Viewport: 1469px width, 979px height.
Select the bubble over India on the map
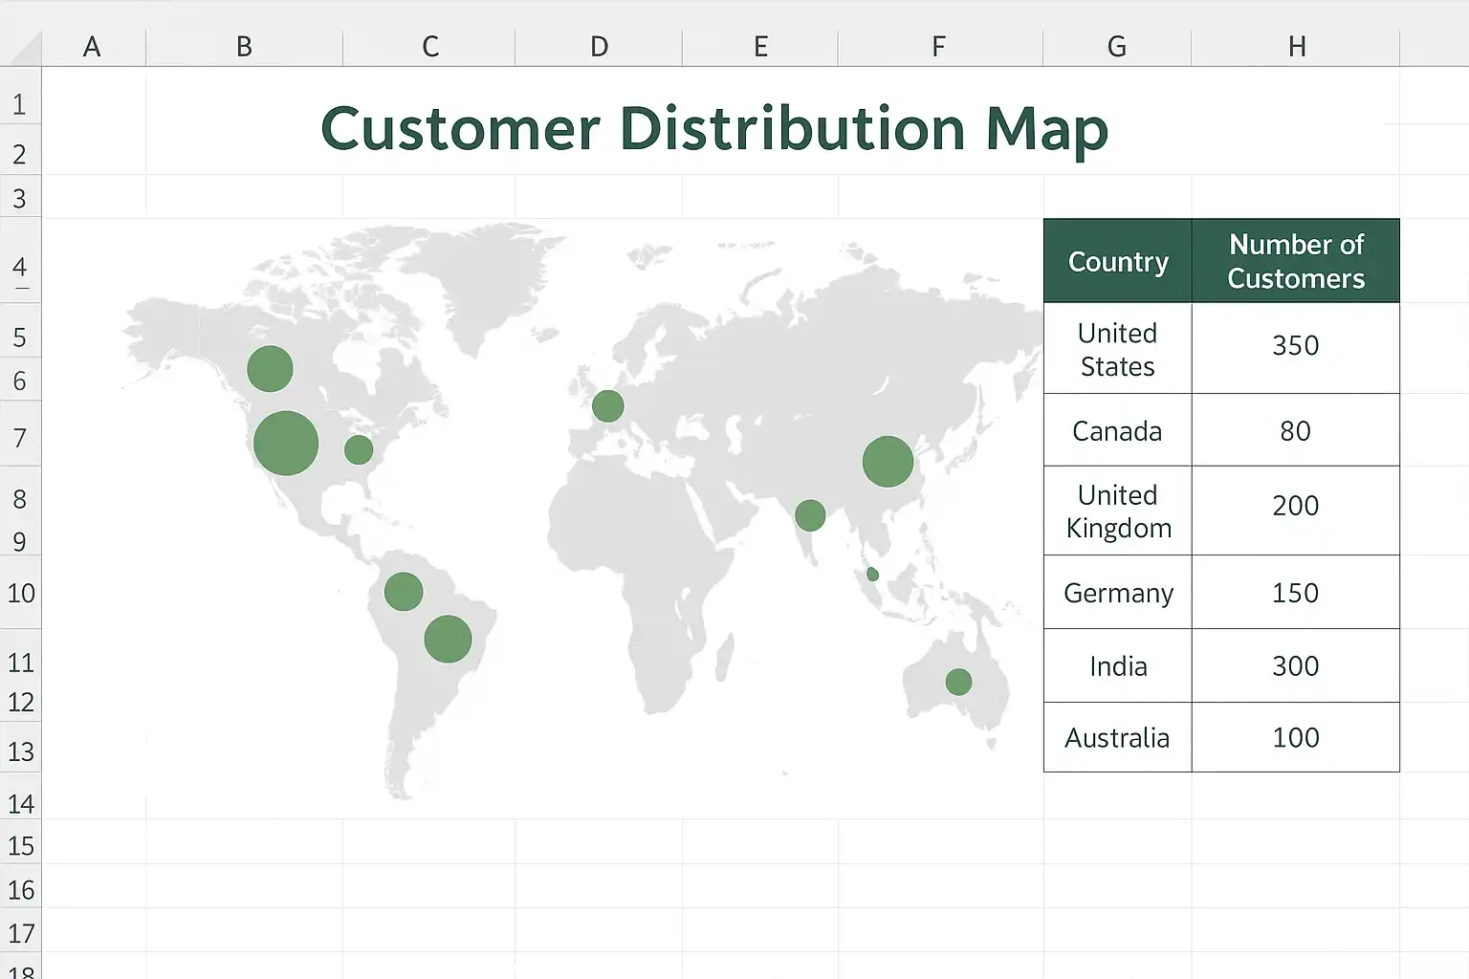pos(810,515)
